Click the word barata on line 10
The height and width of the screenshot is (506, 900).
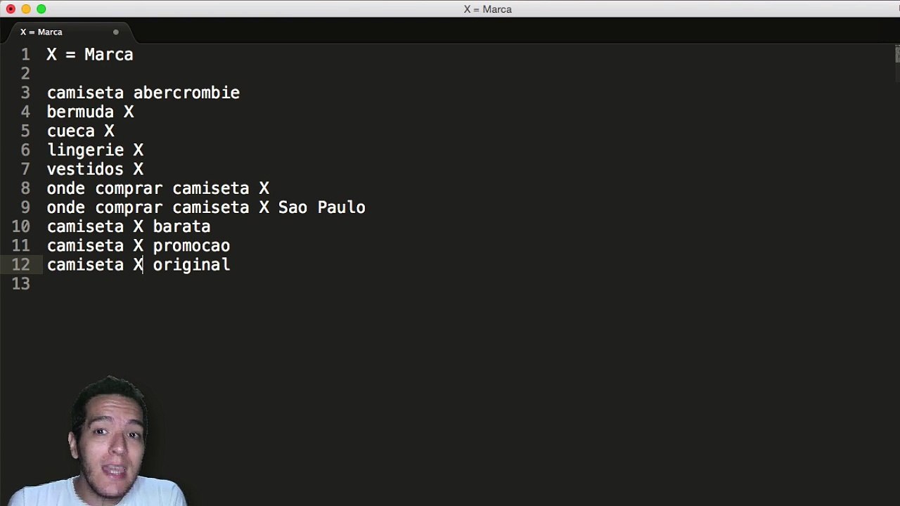181,226
